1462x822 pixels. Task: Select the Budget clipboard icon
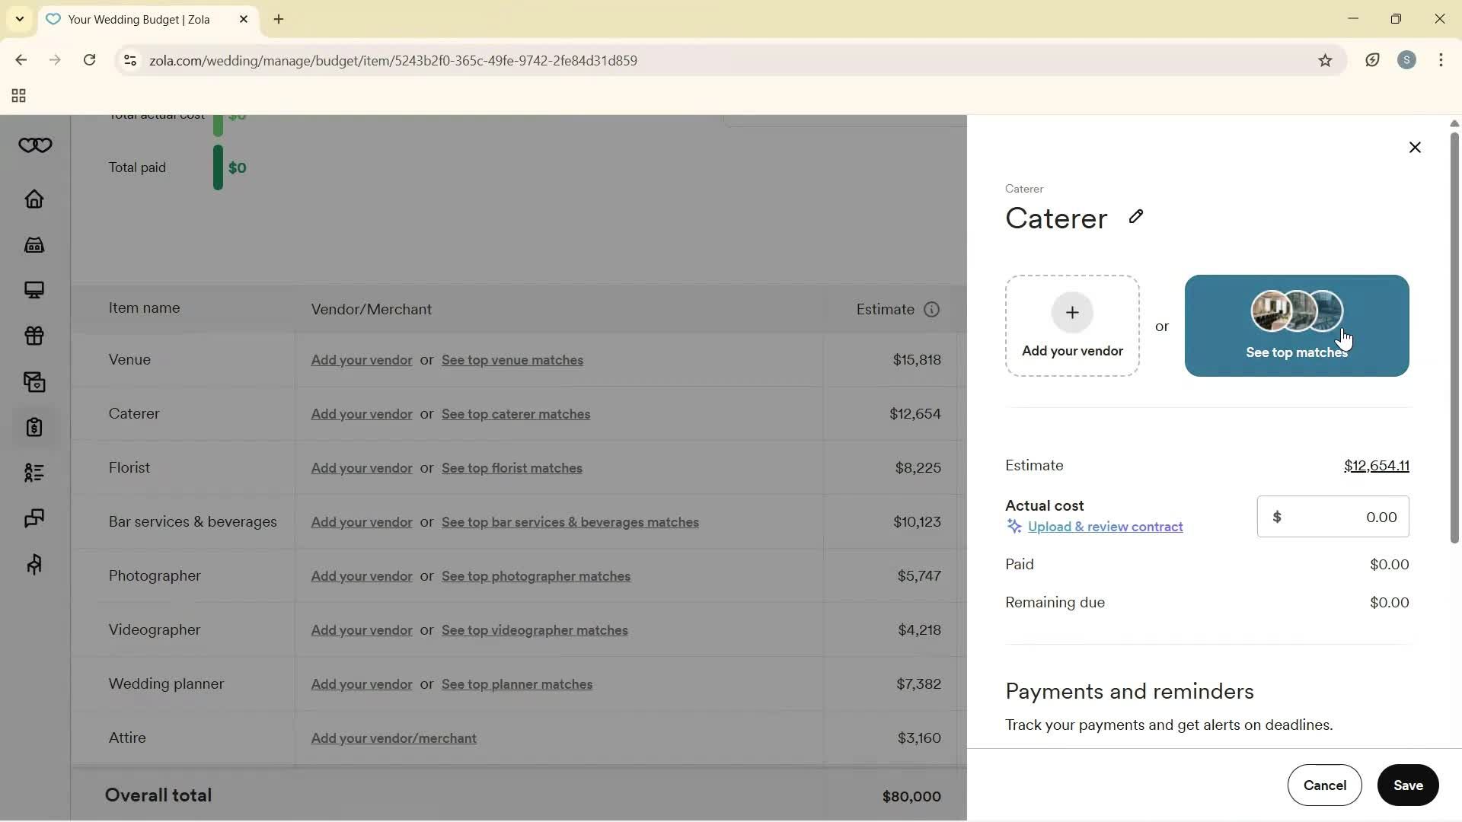tap(34, 428)
